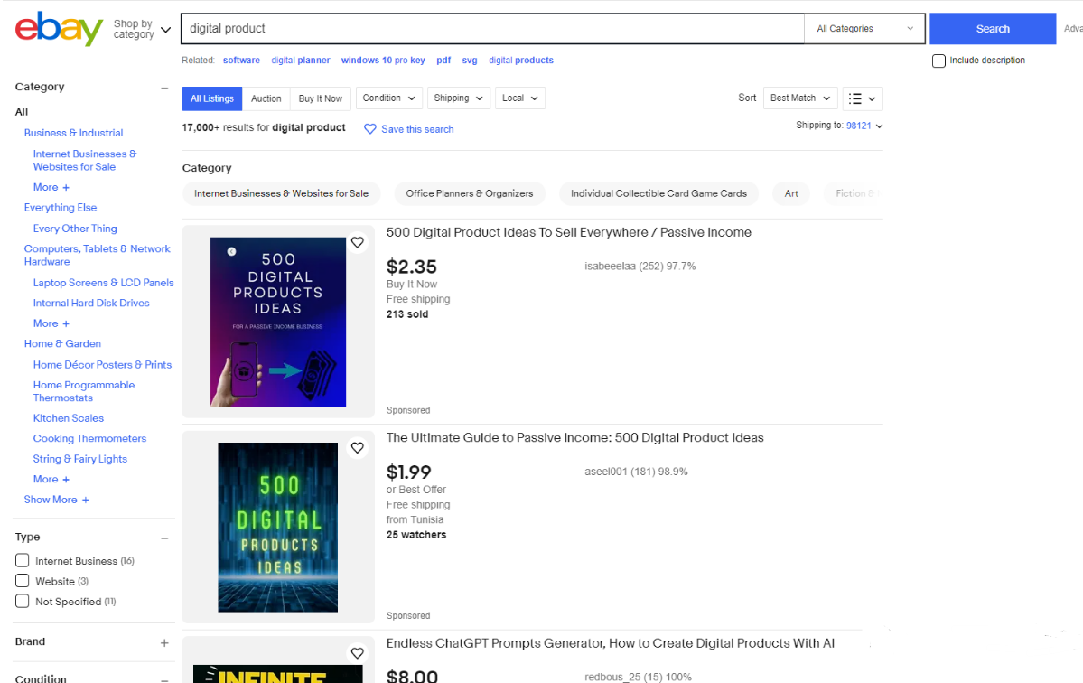Click the eBay logo
This screenshot has width=1083, height=683.
(59, 29)
